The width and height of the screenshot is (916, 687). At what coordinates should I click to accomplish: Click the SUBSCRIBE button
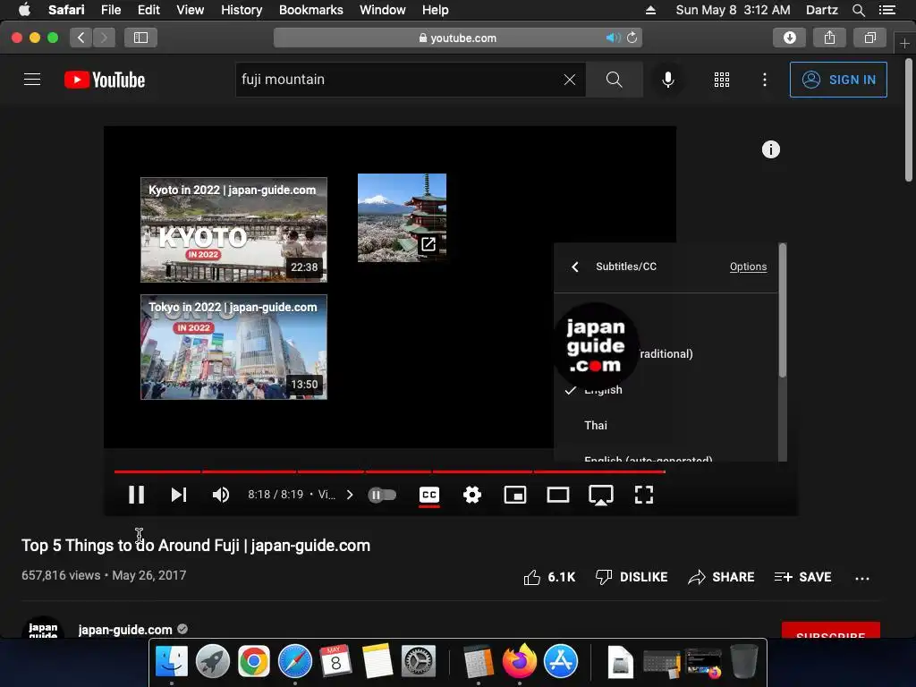tap(831, 631)
